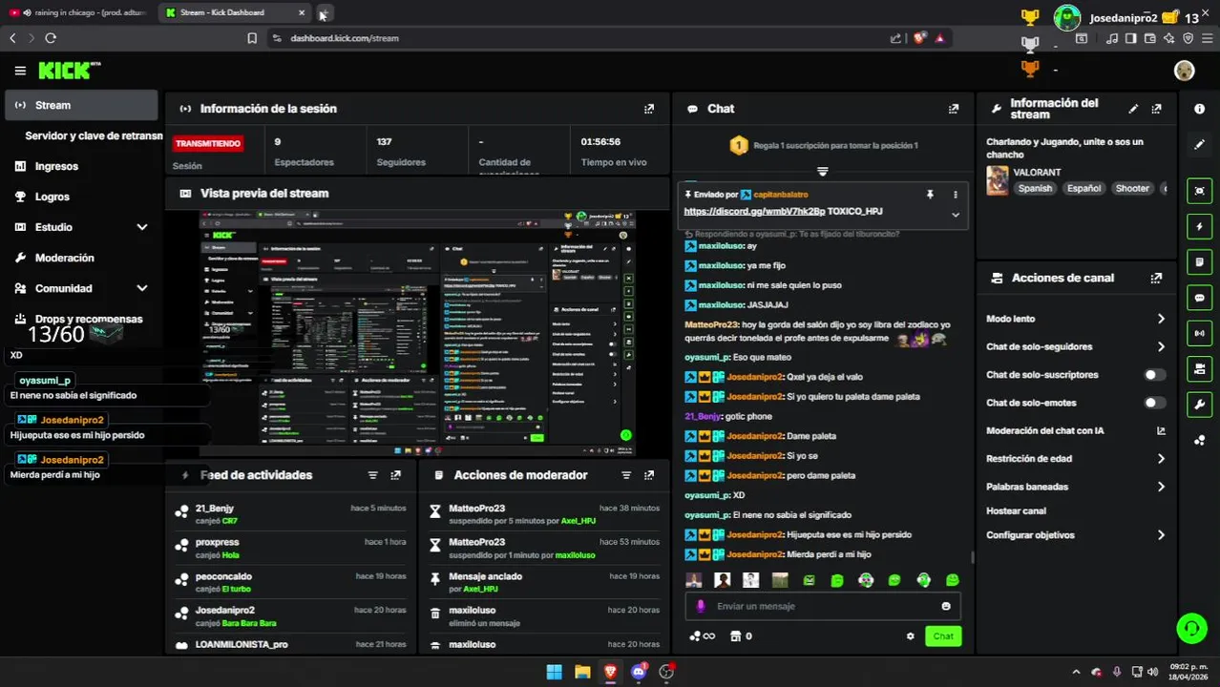Click the pencil edit icon in right sidebar

[x=1200, y=145]
